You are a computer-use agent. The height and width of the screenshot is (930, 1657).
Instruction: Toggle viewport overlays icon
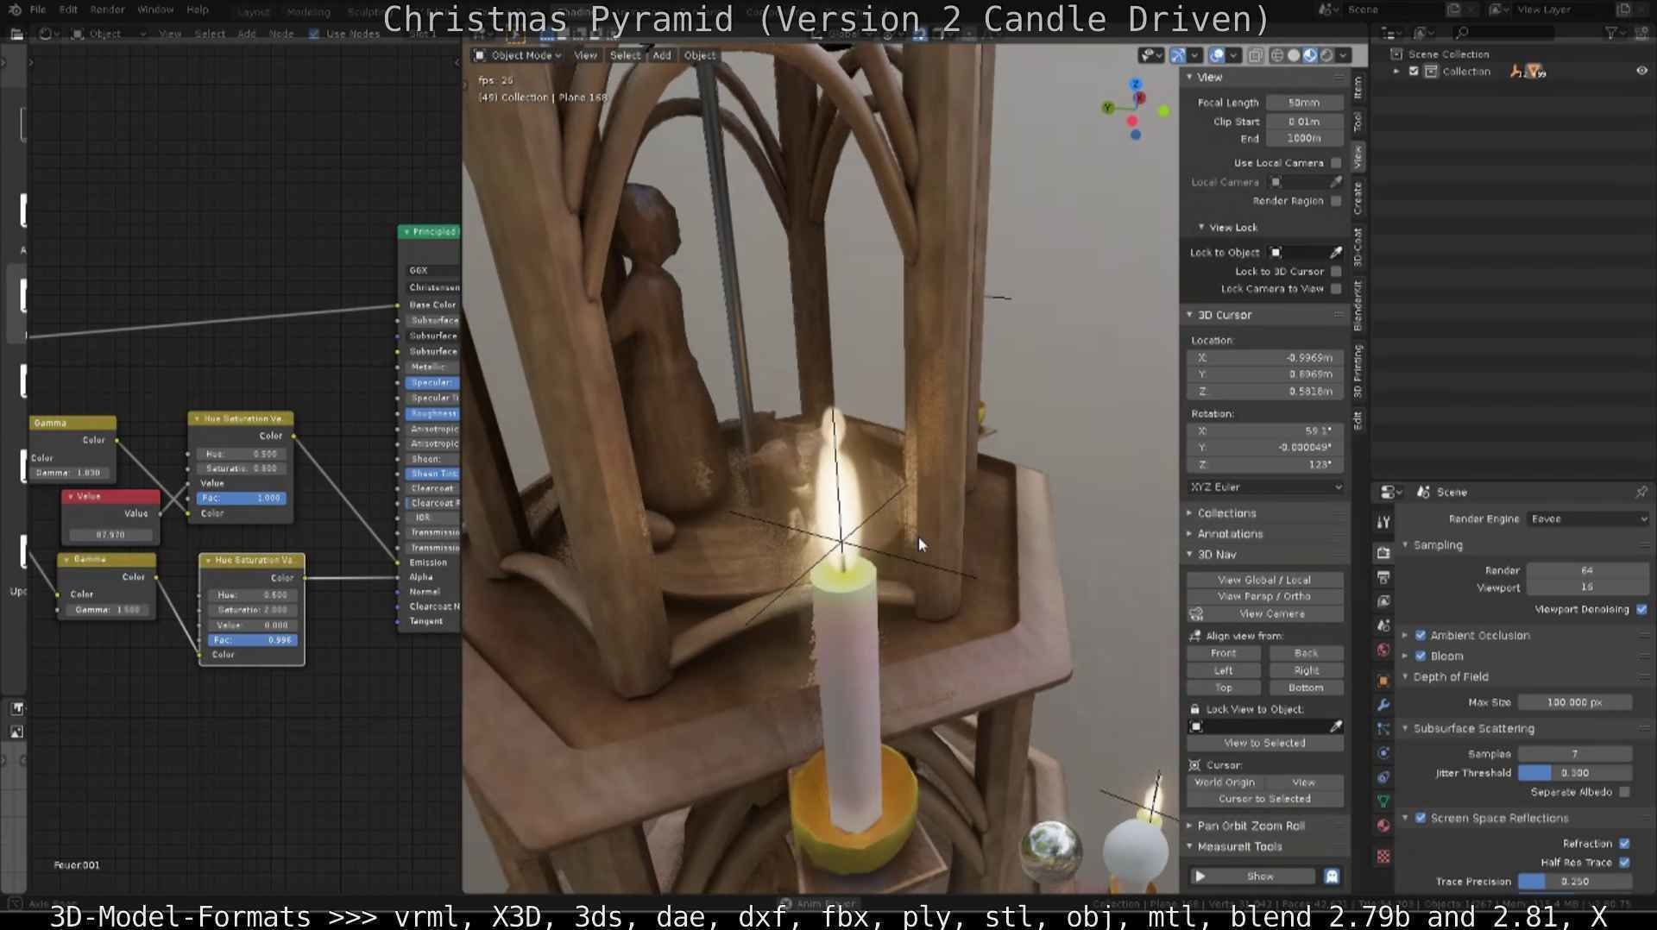[x=1217, y=55]
